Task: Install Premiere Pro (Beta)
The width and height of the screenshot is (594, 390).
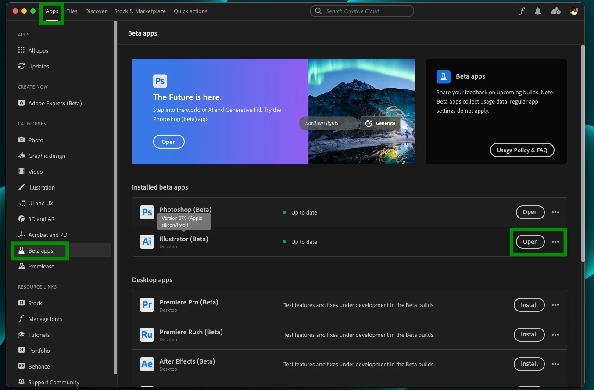Action: tap(529, 305)
